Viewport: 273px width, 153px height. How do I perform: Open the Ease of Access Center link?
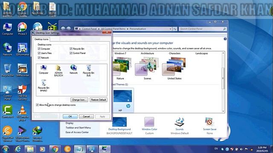point(77,132)
